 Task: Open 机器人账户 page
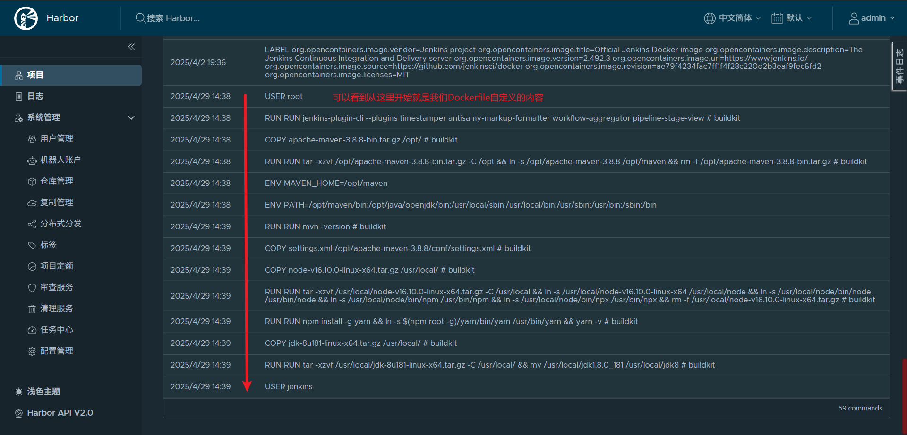(60, 160)
